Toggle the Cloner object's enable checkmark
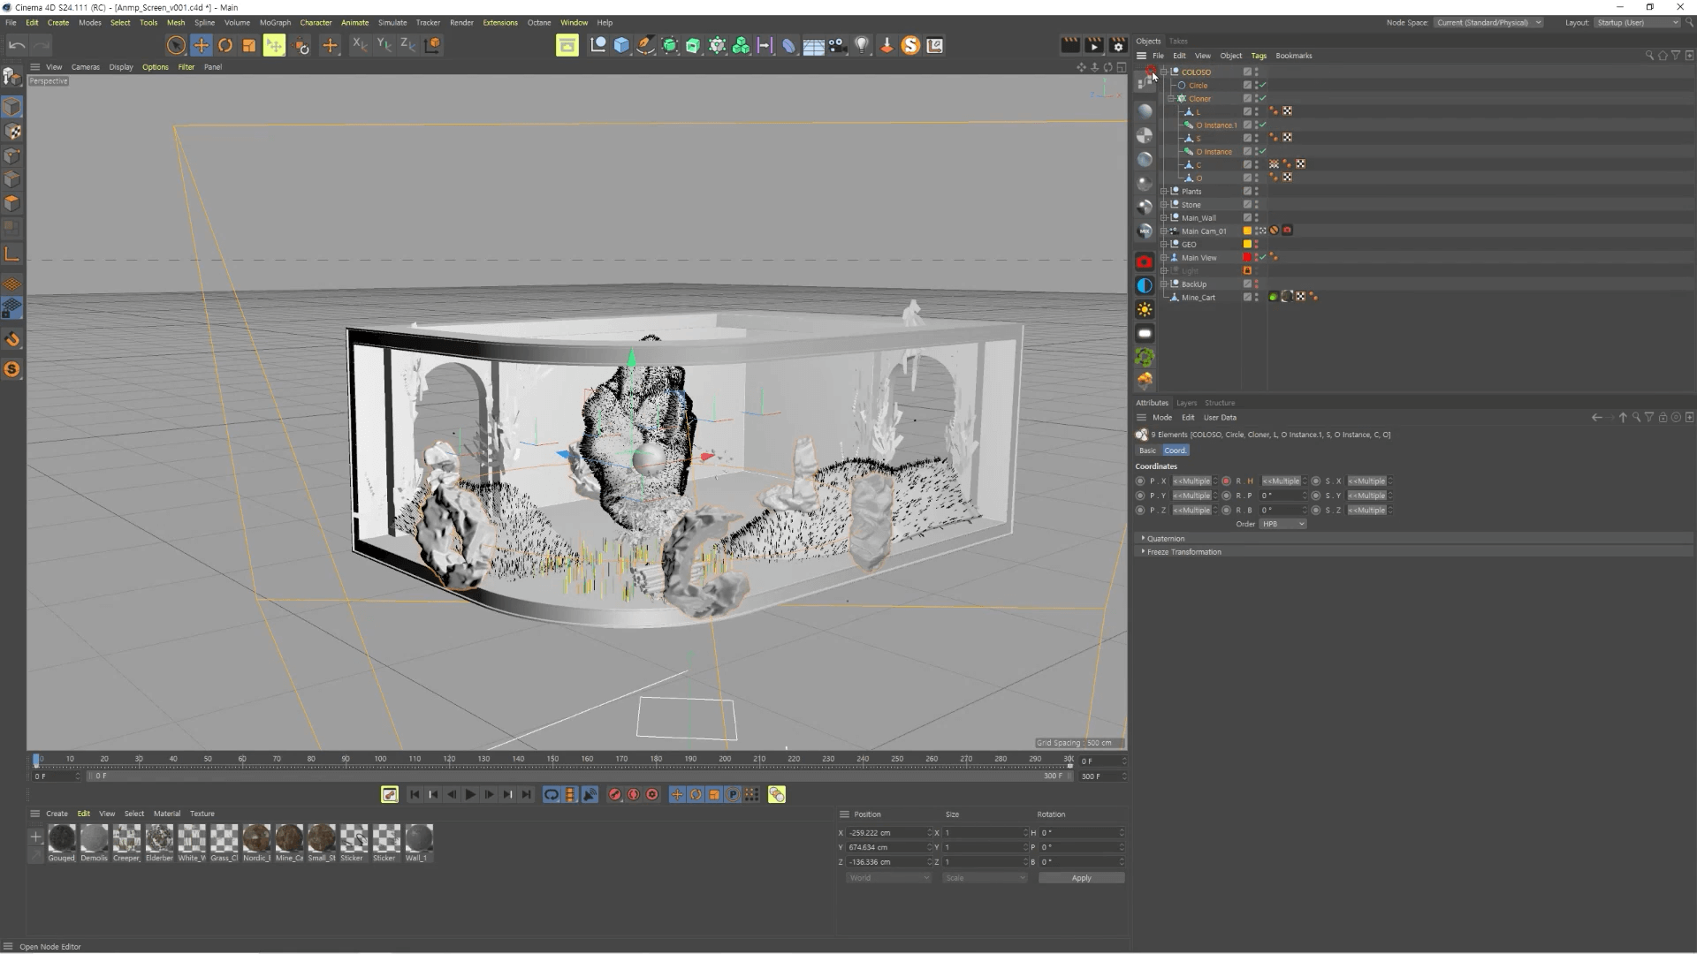Image resolution: width=1697 pixels, height=954 pixels. (1263, 99)
